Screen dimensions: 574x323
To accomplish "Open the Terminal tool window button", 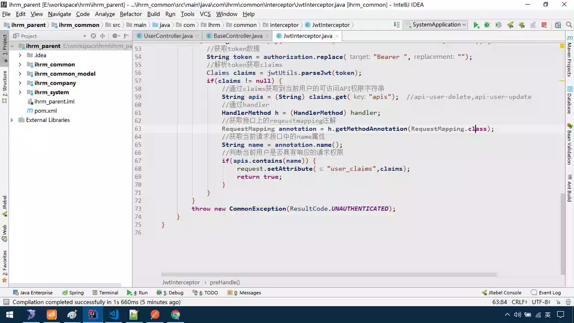I will (x=105, y=292).
